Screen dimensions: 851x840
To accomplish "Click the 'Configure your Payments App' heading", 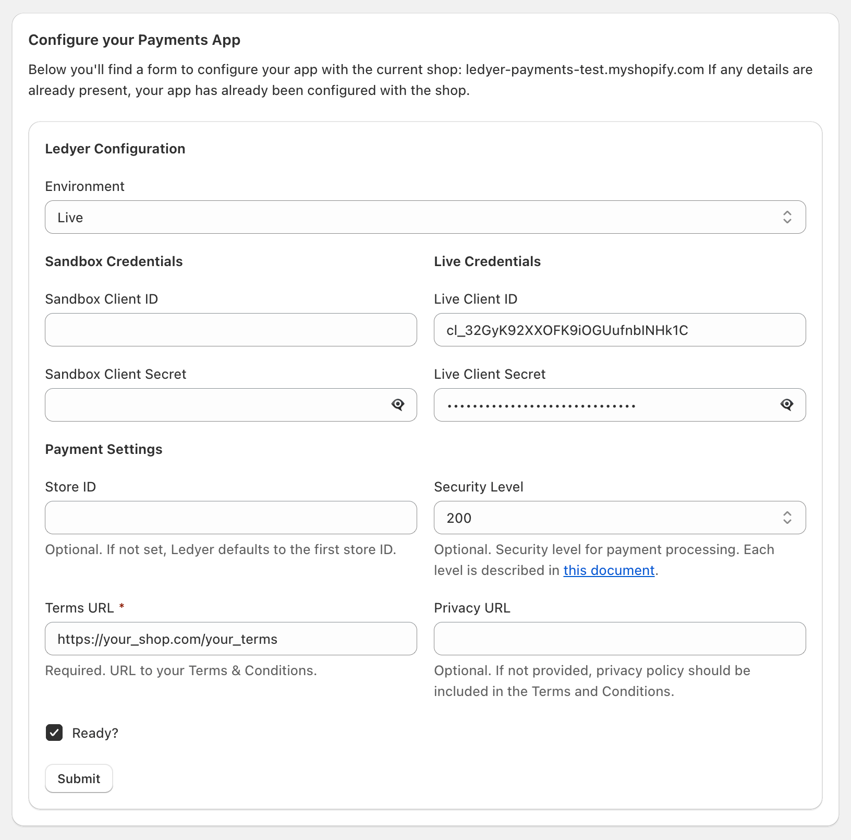I will (135, 40).
